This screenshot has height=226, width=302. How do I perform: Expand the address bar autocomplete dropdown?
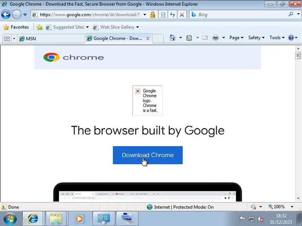pyautogui.click(x=145, y=15)
